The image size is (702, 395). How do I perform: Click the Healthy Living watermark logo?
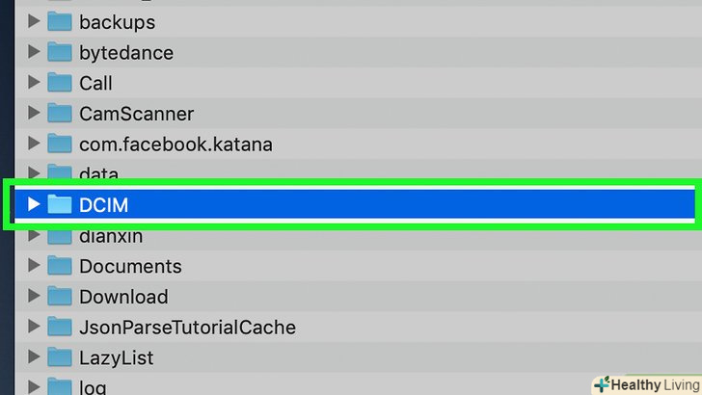(645, 383)
